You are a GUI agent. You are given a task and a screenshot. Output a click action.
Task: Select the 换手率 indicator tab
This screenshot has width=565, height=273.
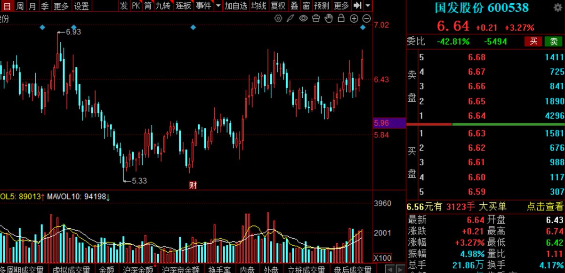pyautogui.click(x=218, y=270)
